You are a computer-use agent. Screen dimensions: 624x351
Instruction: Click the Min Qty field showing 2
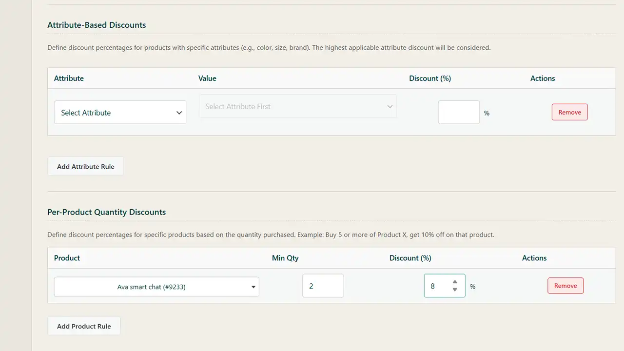pyautogui.click(x=323, y=286)
